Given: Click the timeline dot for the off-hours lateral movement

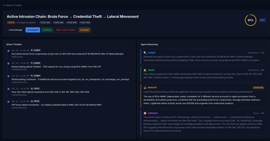Looking at the screenshot, I should click(8, 102).
